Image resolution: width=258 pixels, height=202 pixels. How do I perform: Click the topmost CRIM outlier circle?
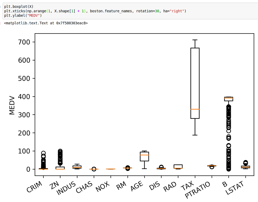click(43, 153)
